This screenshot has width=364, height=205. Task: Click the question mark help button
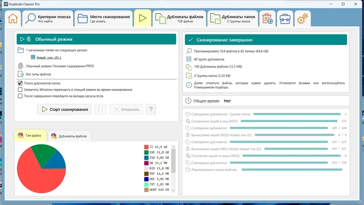point(151,109)
